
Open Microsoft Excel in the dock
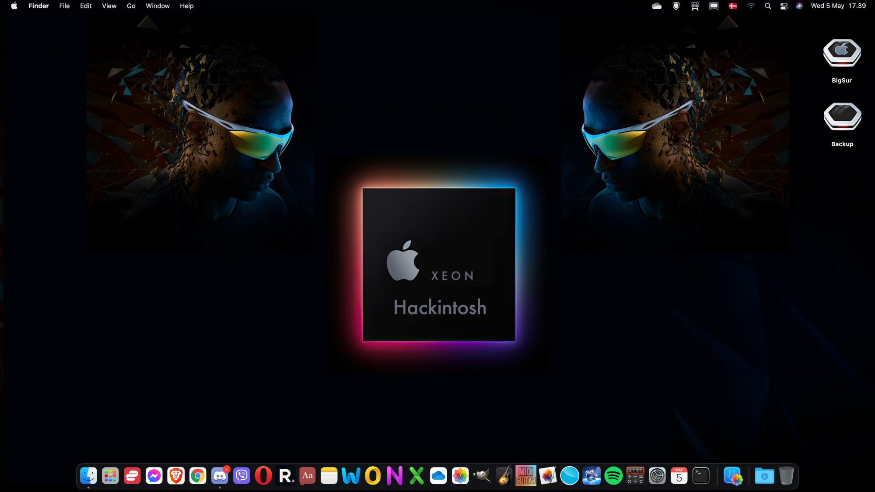(x=416, y=476)
